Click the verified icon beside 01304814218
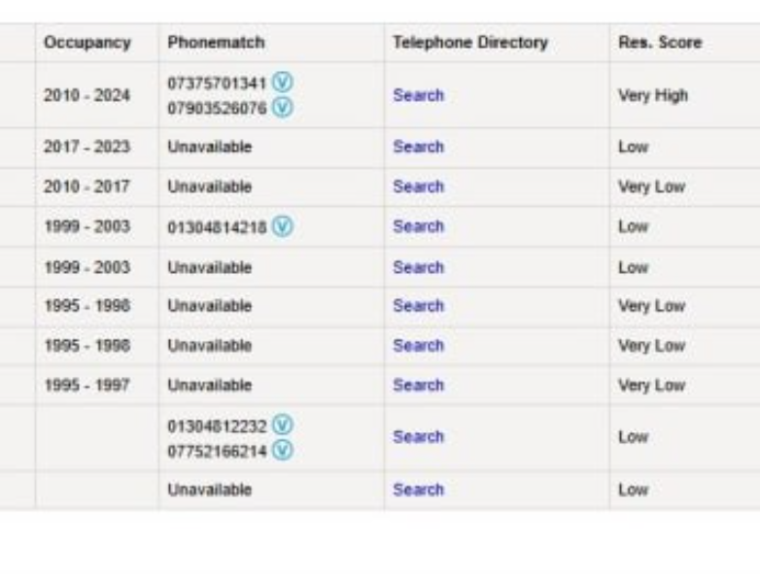 pos(282,226)
